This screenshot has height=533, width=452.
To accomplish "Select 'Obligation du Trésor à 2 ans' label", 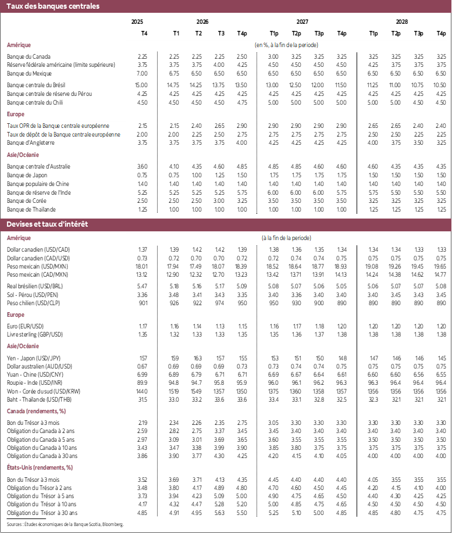I will (39, 488).
